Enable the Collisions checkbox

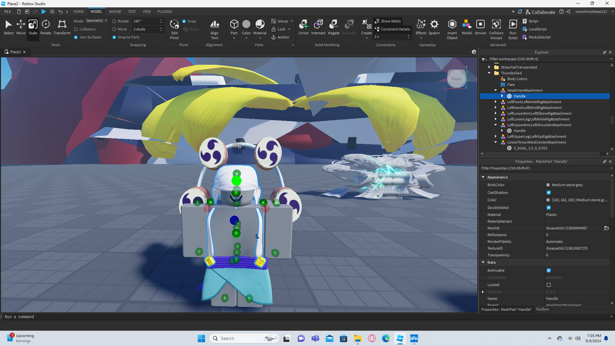coord(76,29)
